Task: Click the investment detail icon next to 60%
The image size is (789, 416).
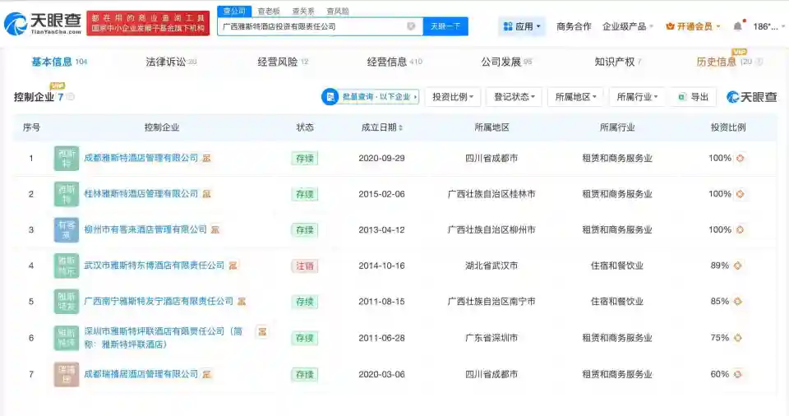Action: 738,374
